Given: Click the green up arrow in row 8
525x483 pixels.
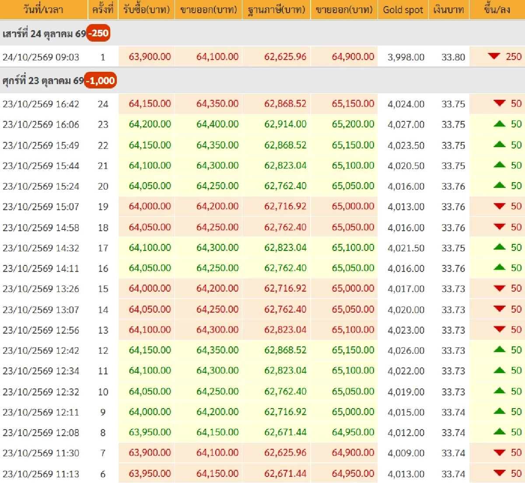Looking at the screenshot, I should click(x=499, y=432).
